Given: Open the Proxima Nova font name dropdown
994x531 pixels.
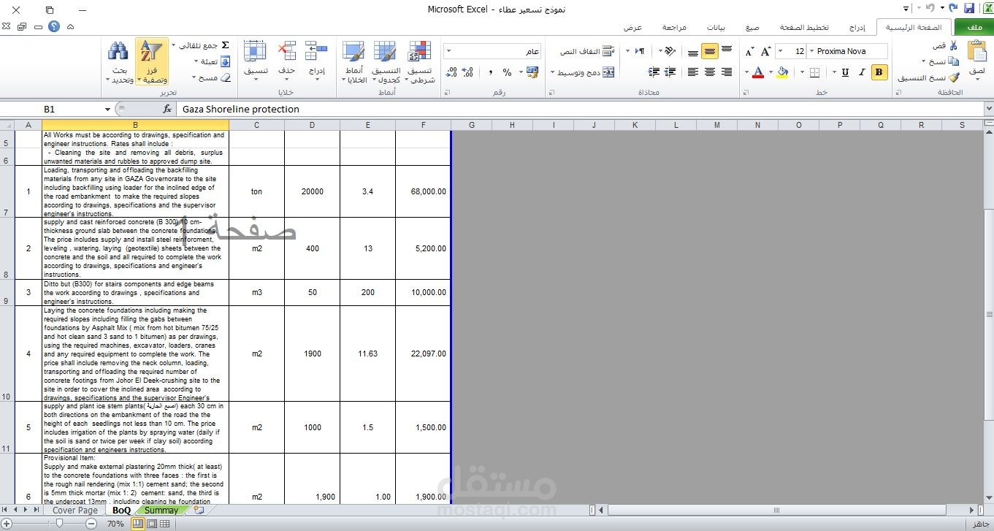Looking at the screenshot, I should [812, 51].
